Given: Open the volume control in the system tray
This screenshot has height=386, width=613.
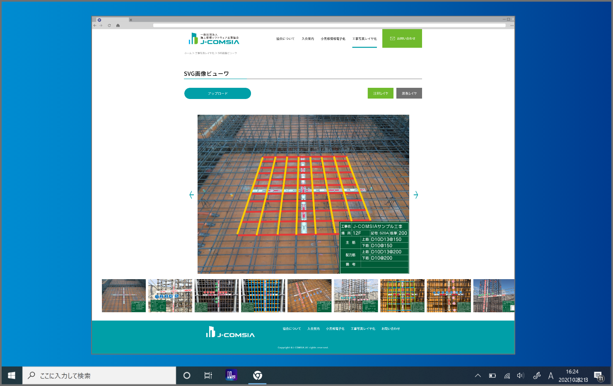Looking at the screenshot, I should [x=521, y=375].
